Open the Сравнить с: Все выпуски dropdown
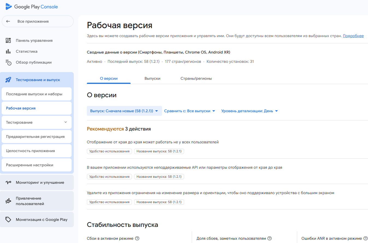This screenshot has width=368, height=243. coord(190,111)
